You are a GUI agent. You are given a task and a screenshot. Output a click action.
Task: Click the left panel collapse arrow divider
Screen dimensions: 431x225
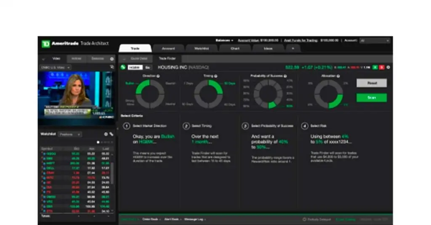(x=117, y=128)
